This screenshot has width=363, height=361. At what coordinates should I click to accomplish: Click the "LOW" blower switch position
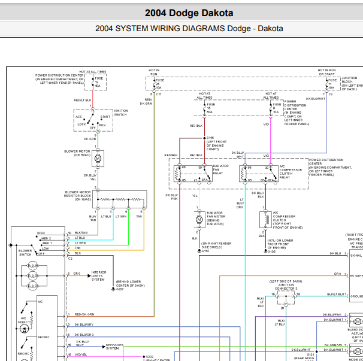click(45, 248)
